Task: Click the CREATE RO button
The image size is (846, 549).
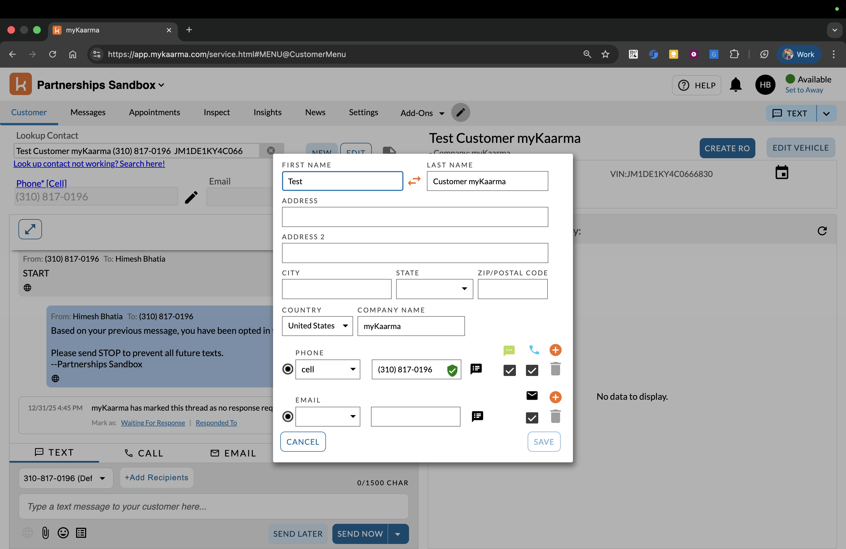Action: (x=727, y=148)
